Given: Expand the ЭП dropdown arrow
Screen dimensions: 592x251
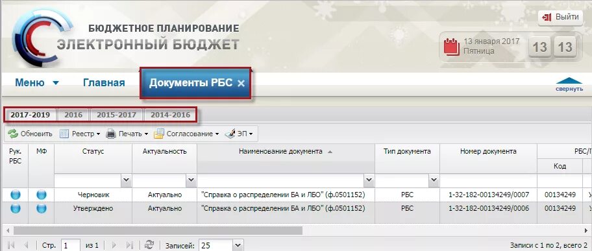Looking at the screenshot, I should click(x=251, y=134).
